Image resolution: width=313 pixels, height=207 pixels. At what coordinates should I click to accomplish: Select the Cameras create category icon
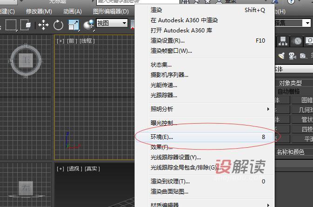click(x=292, y=56)
